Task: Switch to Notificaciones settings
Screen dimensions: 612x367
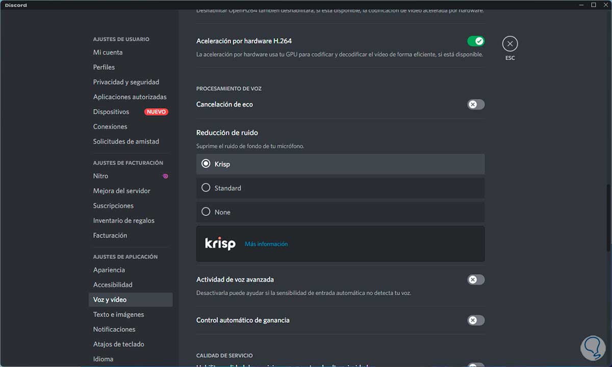Action: [114, 329]
